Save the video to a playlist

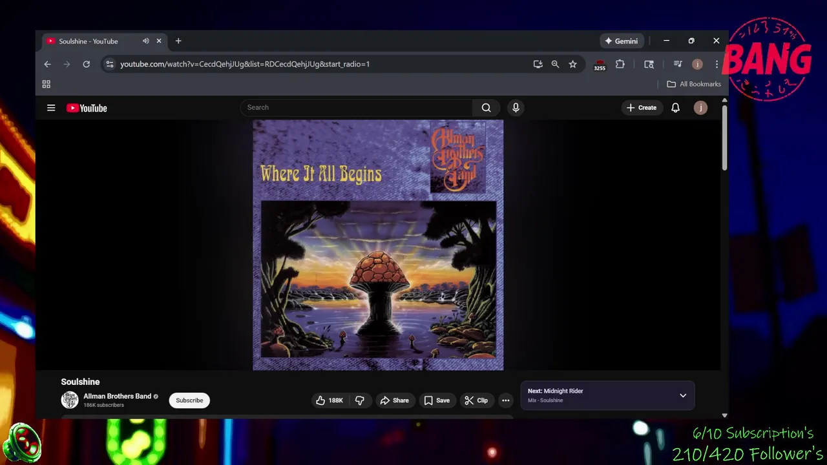[437, 400]
